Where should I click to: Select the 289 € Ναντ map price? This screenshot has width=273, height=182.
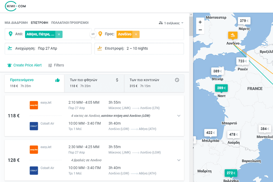[221, 88]
